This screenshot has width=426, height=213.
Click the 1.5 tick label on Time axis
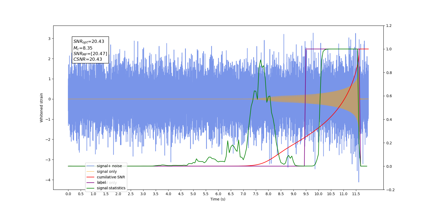(106, 194)
